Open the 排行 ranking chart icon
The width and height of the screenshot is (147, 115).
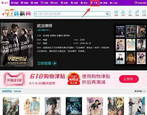(123, 13)
